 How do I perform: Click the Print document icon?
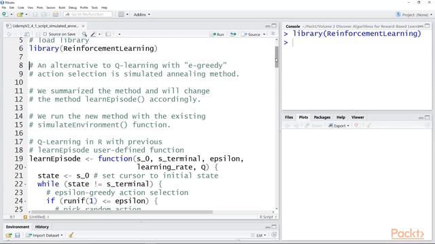pos(56,14)
